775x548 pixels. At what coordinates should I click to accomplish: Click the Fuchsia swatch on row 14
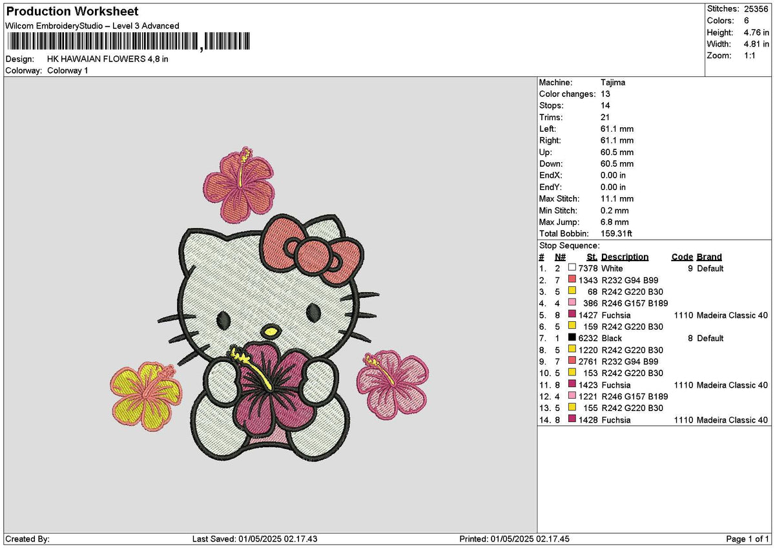pos(572,420)
